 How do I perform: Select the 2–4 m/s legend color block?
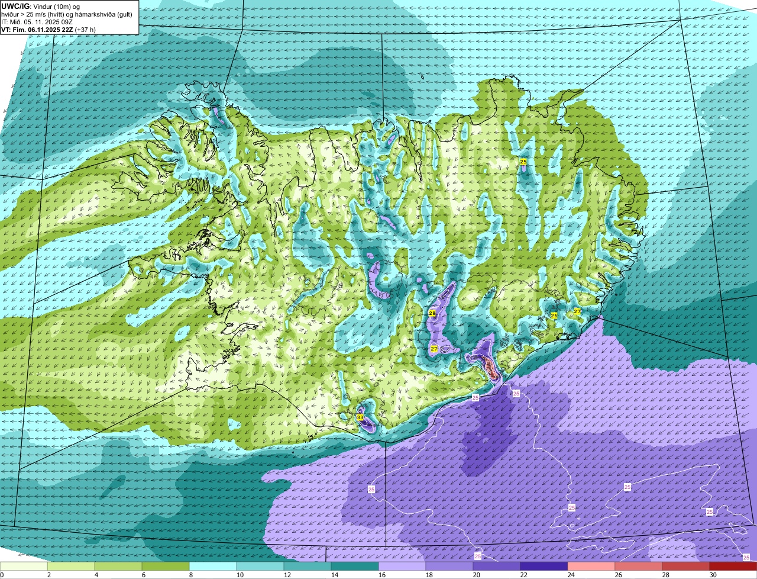71,567
